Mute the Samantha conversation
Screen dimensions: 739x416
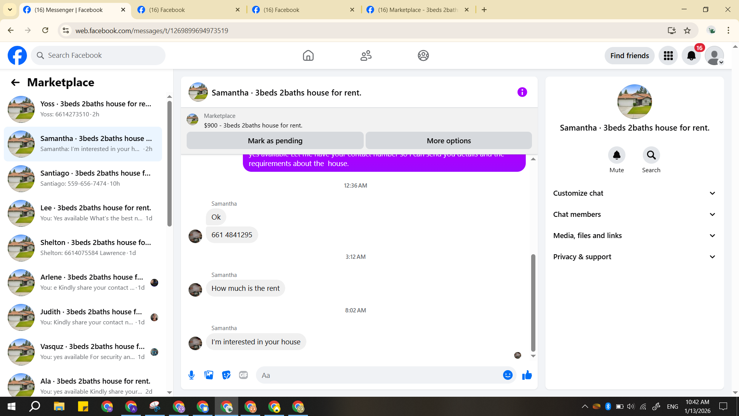616,155
